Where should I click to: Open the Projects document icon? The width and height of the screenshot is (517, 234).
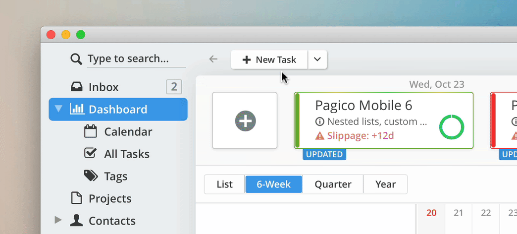coord(76,198)
